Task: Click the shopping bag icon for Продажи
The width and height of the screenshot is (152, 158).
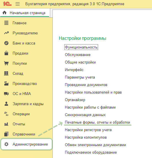Action: 6,53
